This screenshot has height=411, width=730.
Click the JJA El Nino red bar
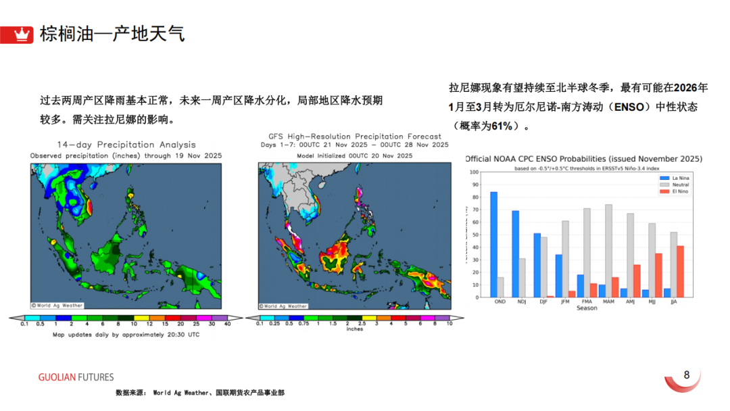tap(680, 272)
